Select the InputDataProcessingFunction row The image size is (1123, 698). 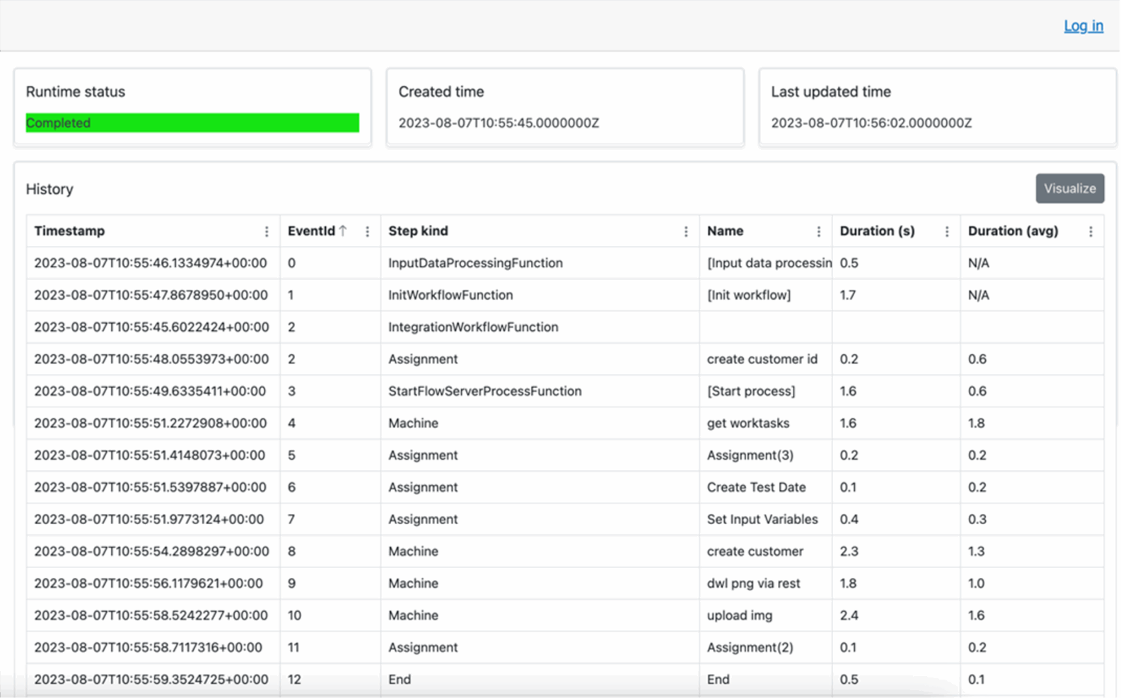click(475, 263)
